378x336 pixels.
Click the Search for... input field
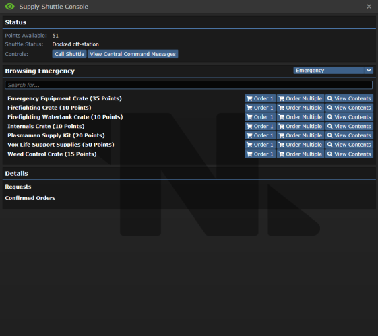(x=189, y=85)
